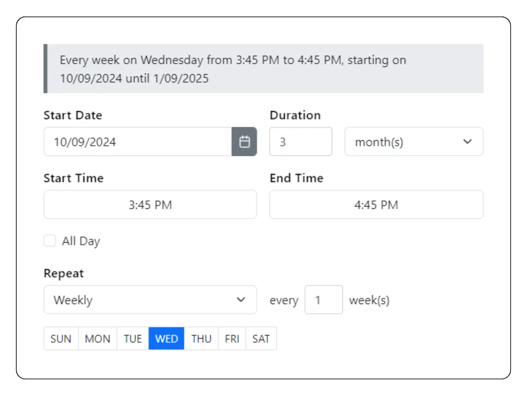Click the duration value field showing 3
The height and width of the screenshot is (395, 529).
[301, 142]
